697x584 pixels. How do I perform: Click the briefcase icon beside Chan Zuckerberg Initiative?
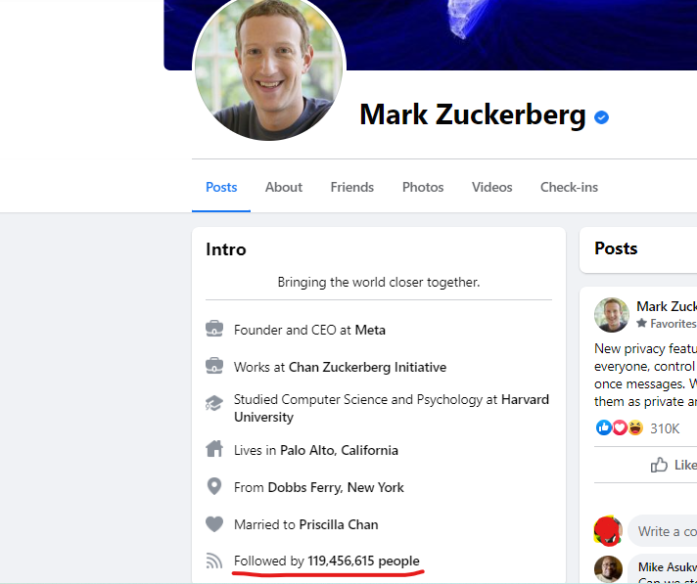pyautogui.click(x=214, y=367)
